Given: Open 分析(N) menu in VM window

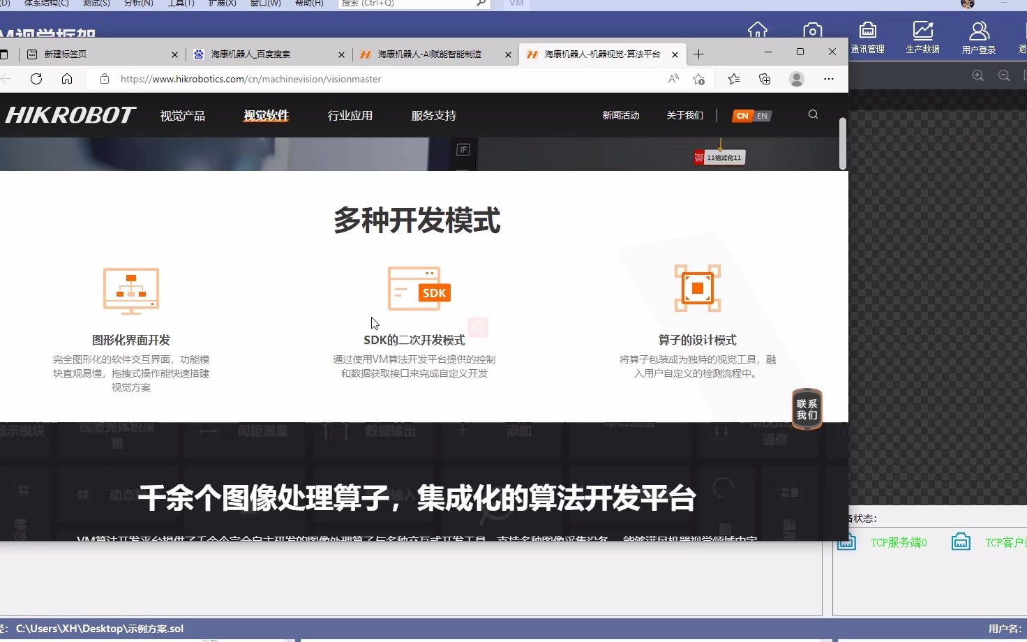Looking at the screenshot, I should point(138,3).
